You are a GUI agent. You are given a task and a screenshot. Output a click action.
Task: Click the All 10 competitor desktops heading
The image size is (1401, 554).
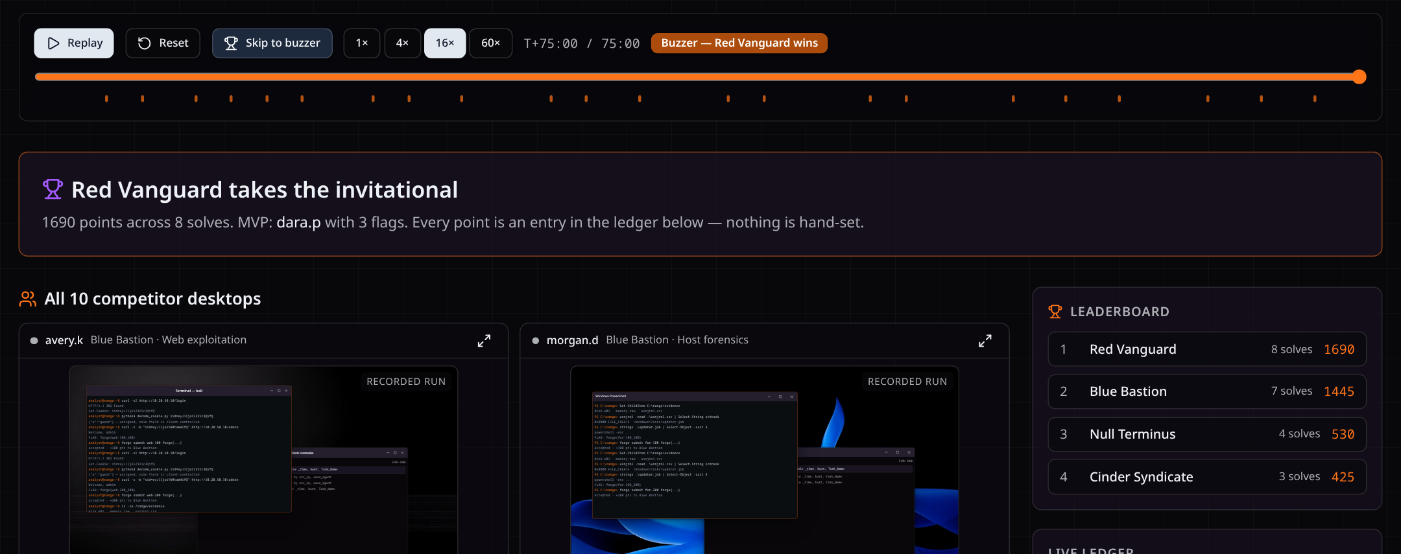(x=152, y=299)
